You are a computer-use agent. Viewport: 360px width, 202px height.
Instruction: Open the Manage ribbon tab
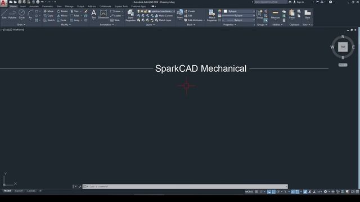(x=69, y=6)
